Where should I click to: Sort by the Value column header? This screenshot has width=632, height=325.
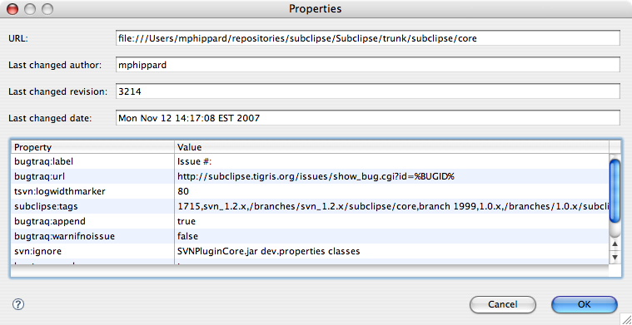click(x=392, y=147)
